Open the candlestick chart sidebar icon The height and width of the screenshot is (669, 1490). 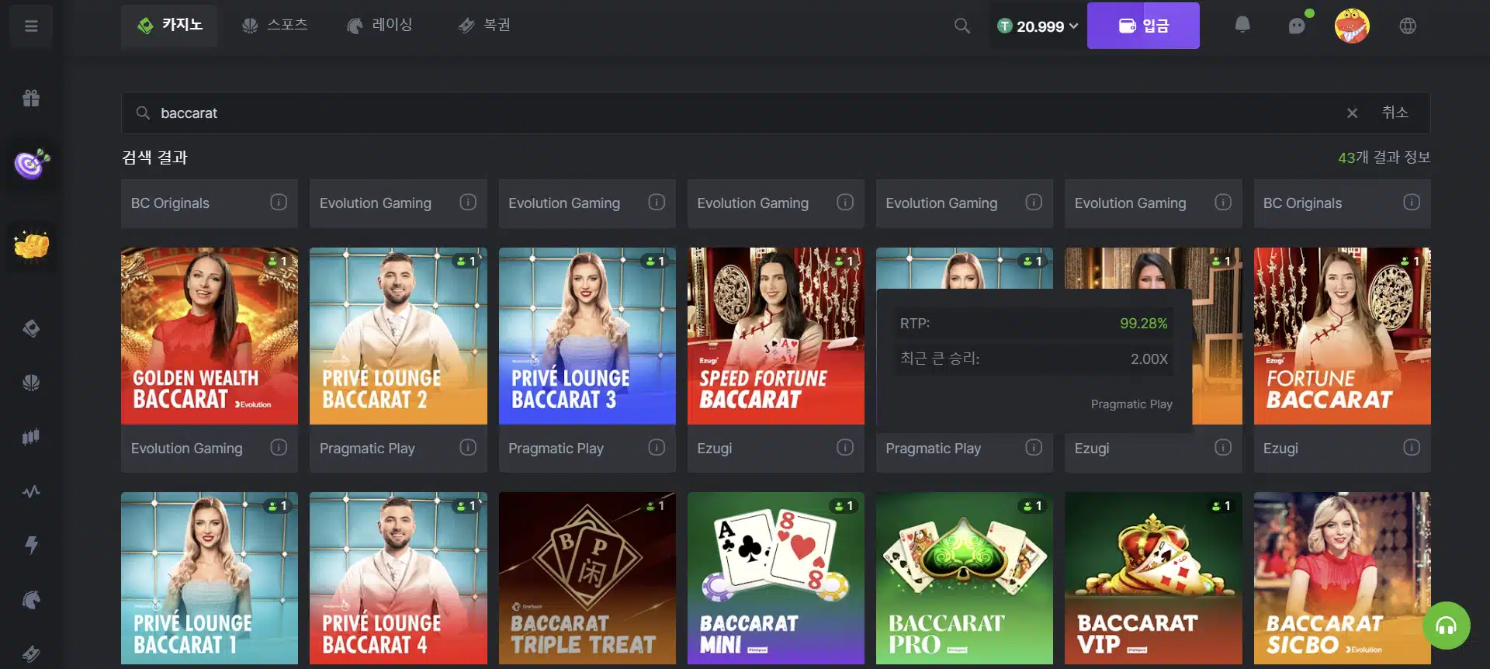(x=31, y=437)
